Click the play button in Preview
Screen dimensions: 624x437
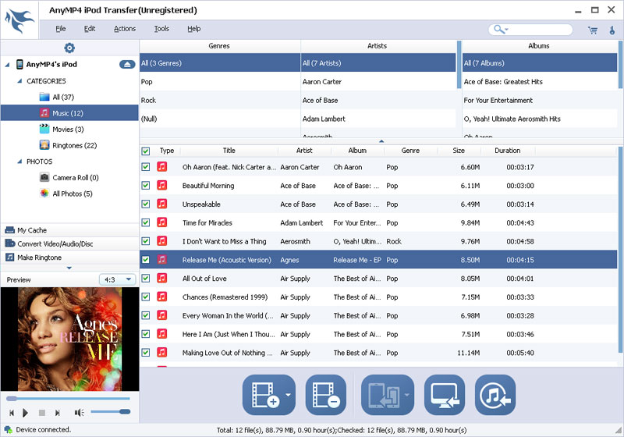tap(26, 413)
